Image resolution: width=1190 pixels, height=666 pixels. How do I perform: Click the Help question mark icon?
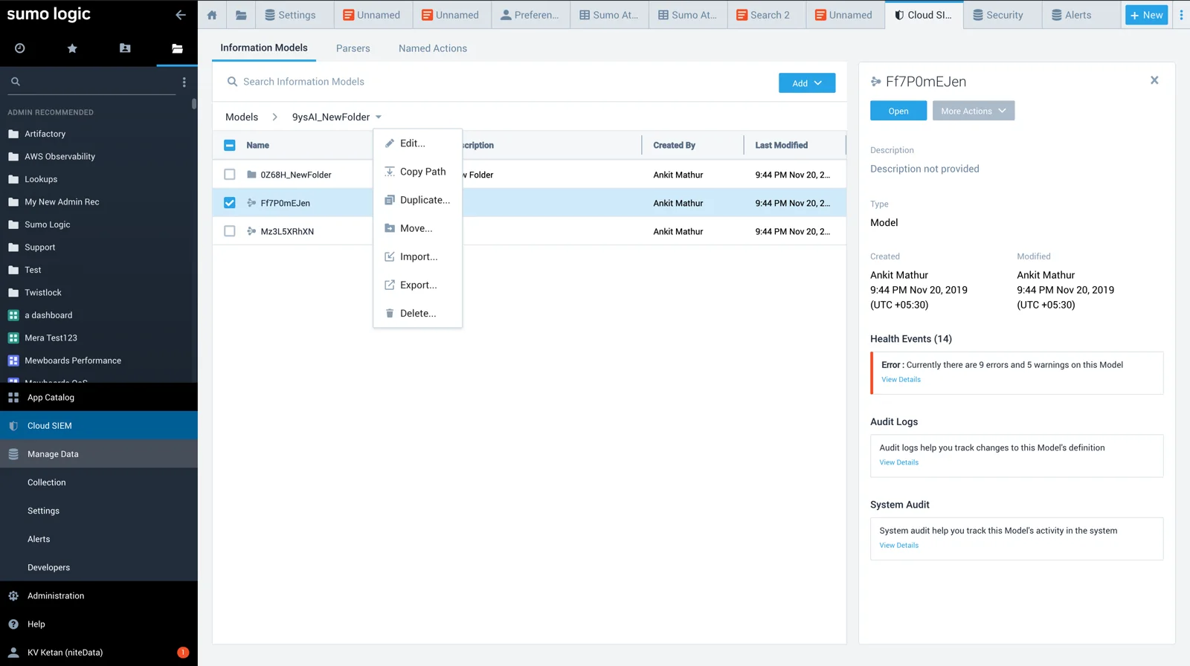(13, 624)
